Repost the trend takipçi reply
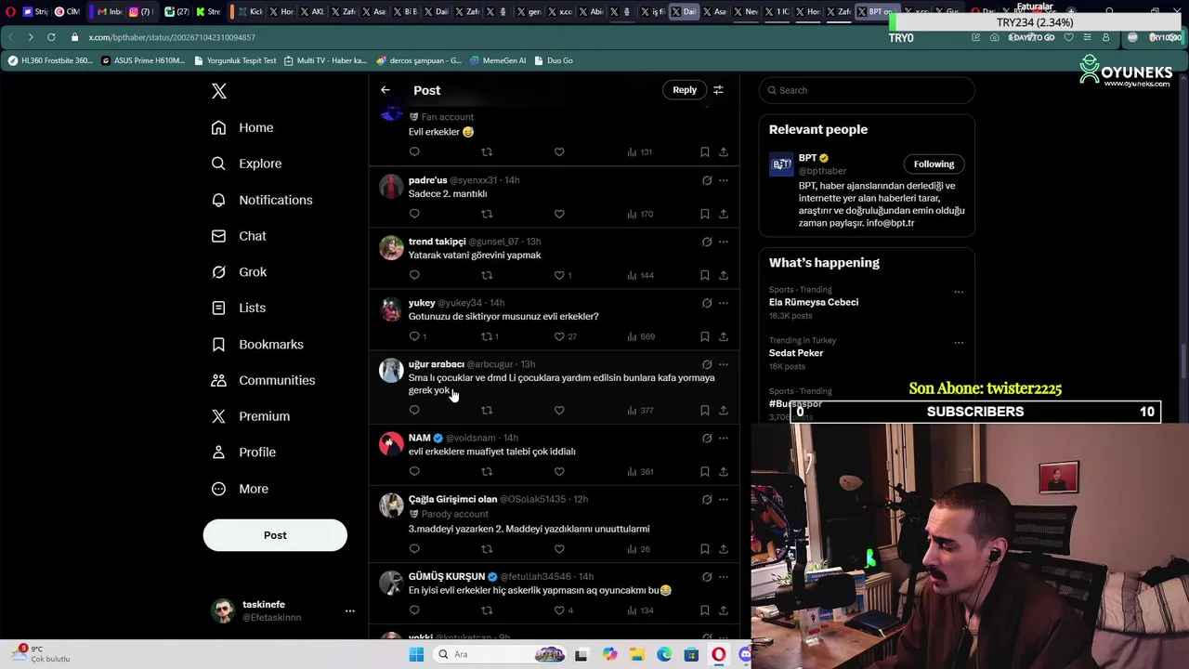 point(487,275)
